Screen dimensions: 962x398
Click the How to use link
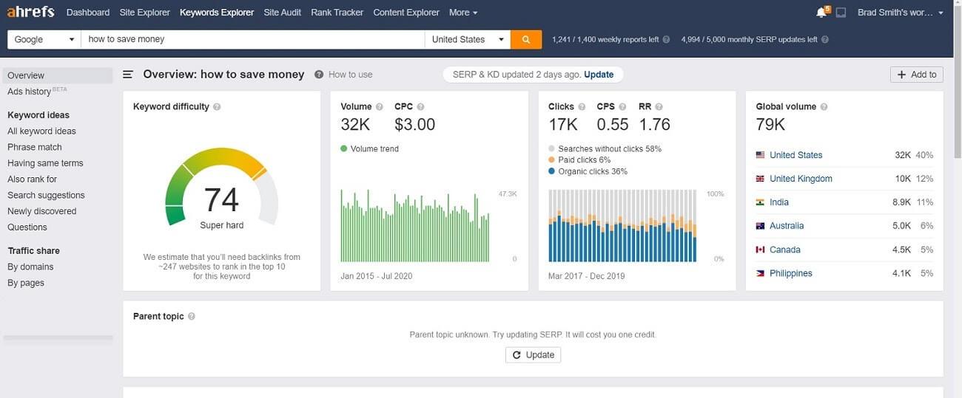350,75
